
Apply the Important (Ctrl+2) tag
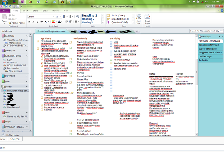click(118, 19)
